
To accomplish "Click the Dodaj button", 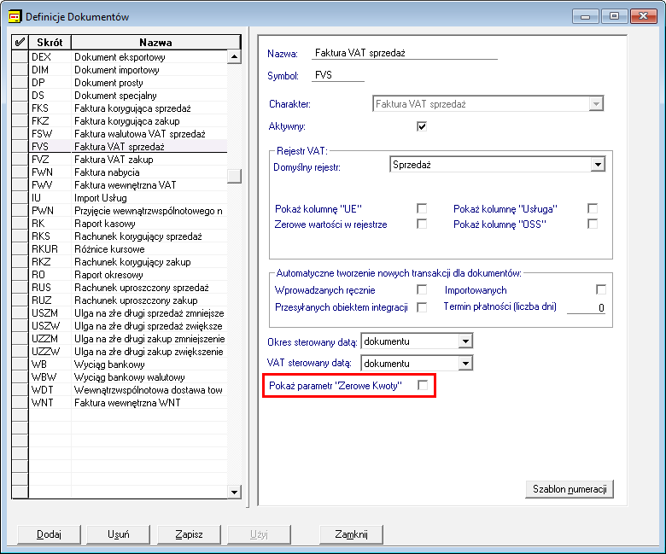I will [49, 534].
